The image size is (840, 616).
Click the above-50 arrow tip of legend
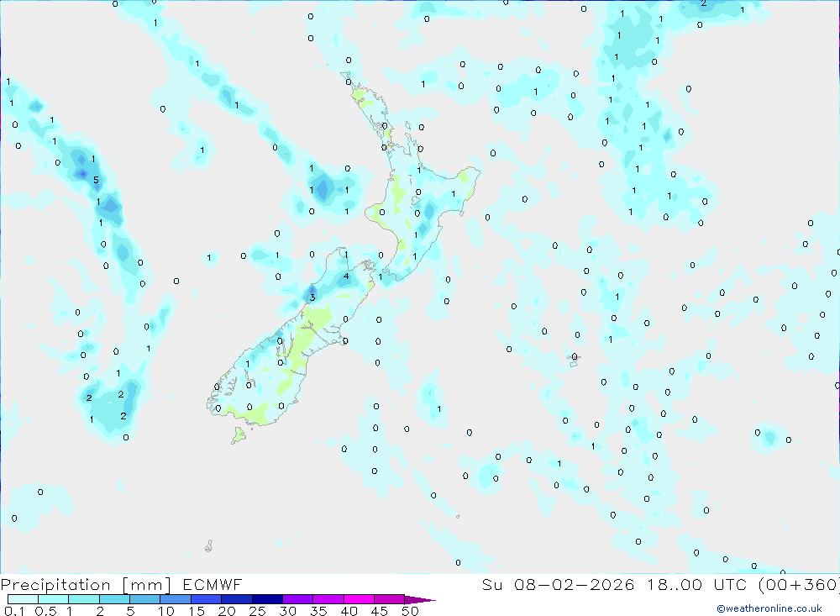point(420,600)
